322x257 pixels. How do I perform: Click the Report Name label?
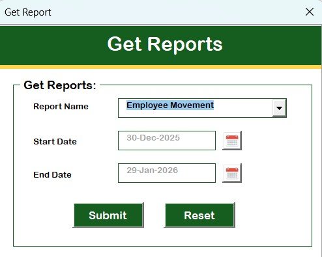tap(61, 107)
